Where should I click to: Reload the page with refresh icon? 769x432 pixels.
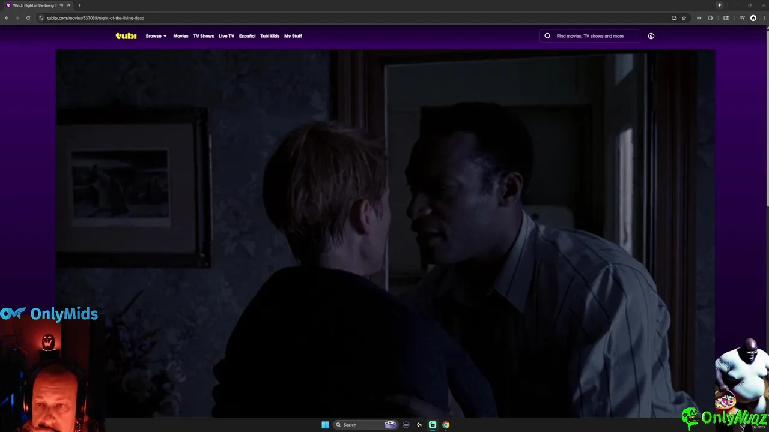click(x=28, y=18)
